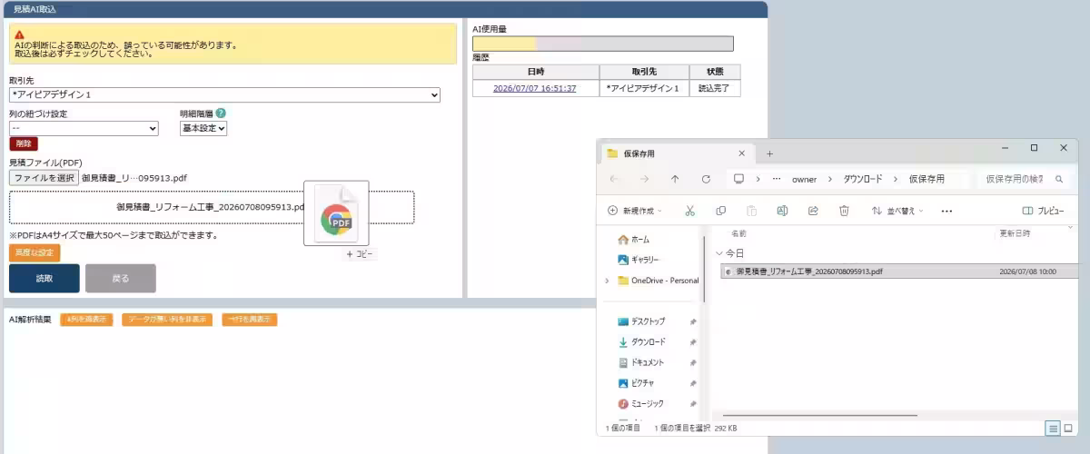The width and height of the screenshot is (1090, 454).
Task: Open a new Explorer tab
Action: tap(769, 153)
